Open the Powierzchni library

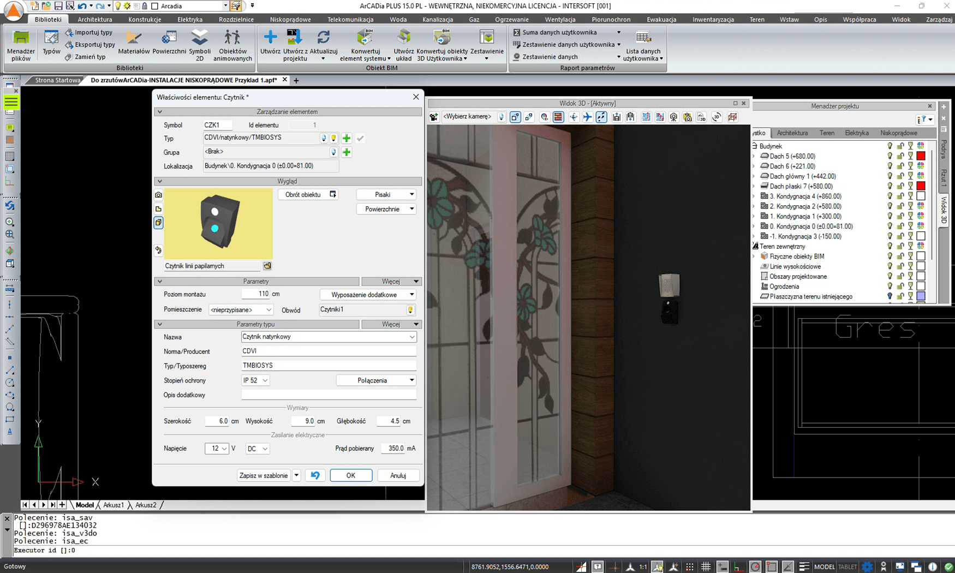pos(169,43)
